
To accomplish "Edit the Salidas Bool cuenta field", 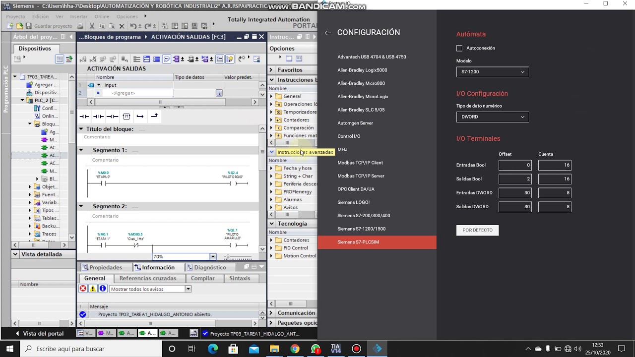I will click(555, 179).
